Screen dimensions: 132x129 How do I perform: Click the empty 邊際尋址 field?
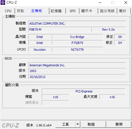click(x=56, y=103)
